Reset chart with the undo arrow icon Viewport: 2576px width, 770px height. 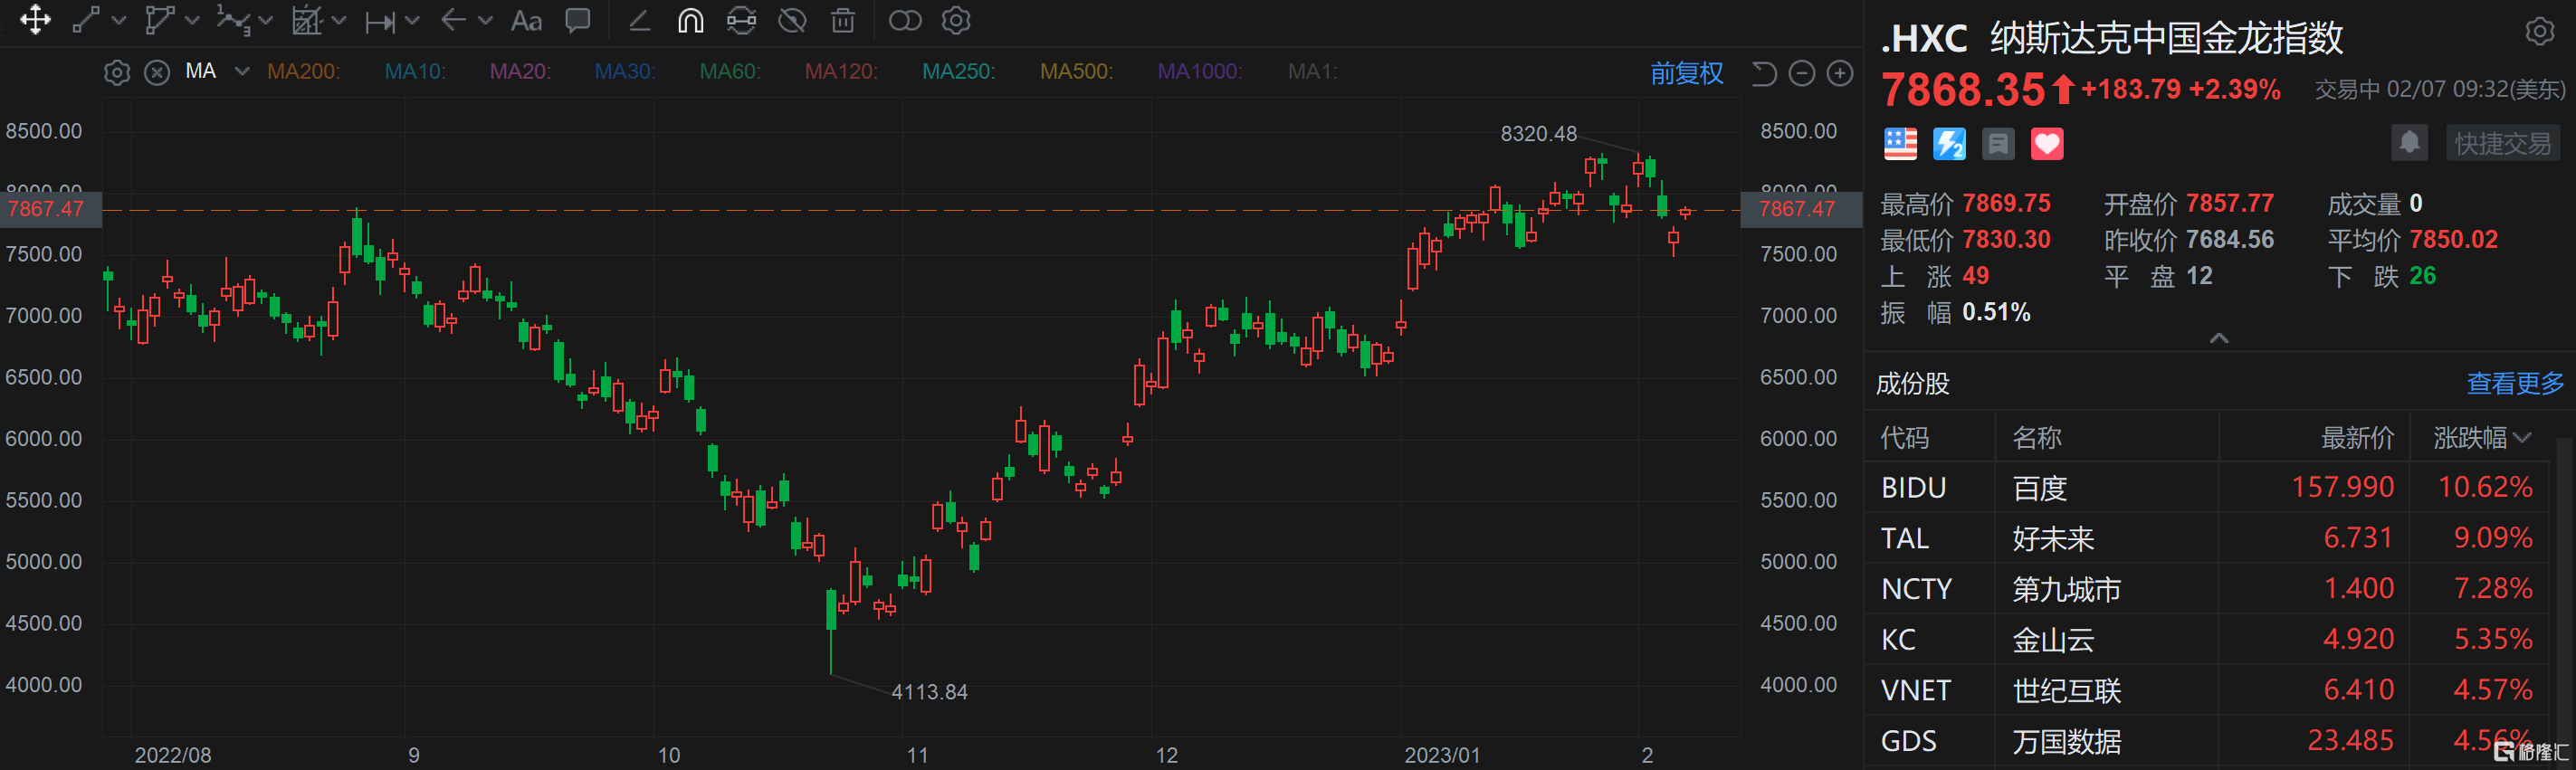click(x=1764, y=73)
